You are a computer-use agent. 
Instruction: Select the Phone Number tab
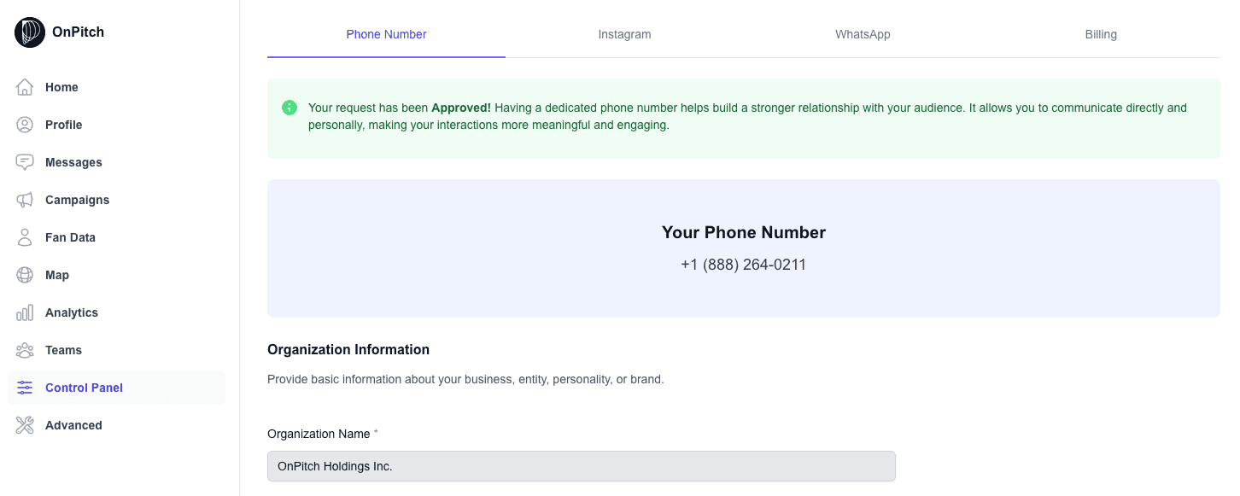(386, 34)
